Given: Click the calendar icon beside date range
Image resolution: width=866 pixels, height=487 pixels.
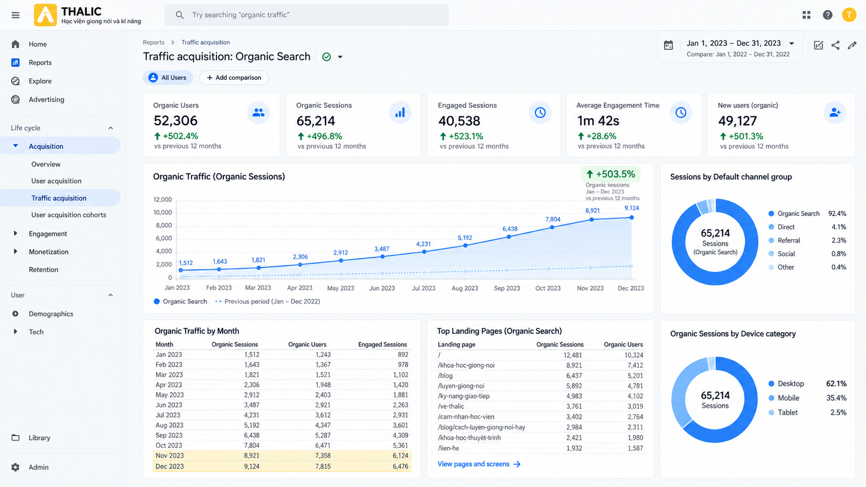Looking at the screenshot, I should [x=669, y=45].
